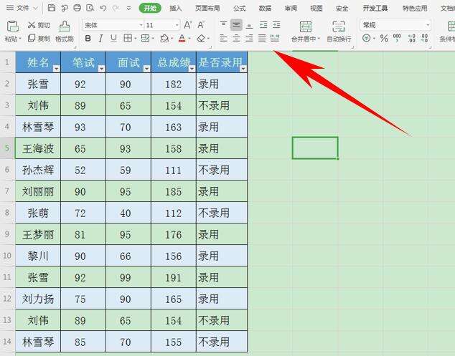
Task: Toggle underline formatting
Action: point(113,38)
